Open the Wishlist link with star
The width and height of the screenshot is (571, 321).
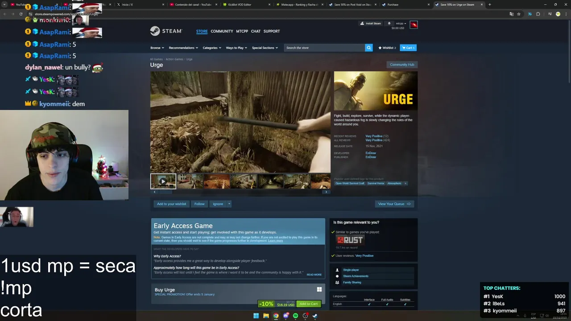coord(387,48)
